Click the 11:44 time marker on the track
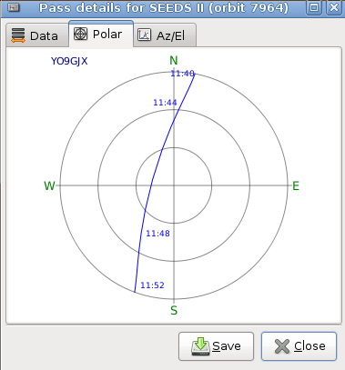The width and height of the screenshot is (345, 370). coord(165,103)
